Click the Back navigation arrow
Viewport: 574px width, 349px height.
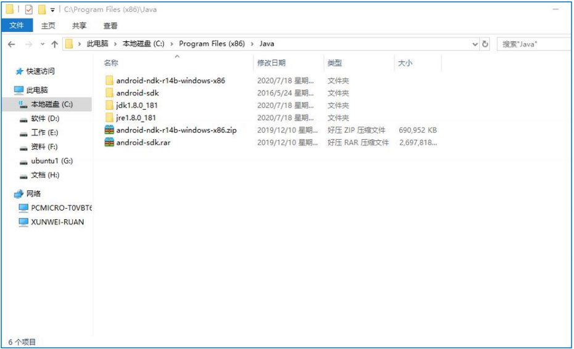[11, 44]
